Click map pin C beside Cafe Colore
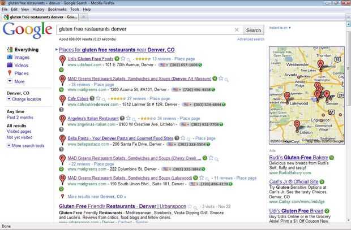Image resolution: width=351 pixels, height=230 pixels. tap(62, 100)
